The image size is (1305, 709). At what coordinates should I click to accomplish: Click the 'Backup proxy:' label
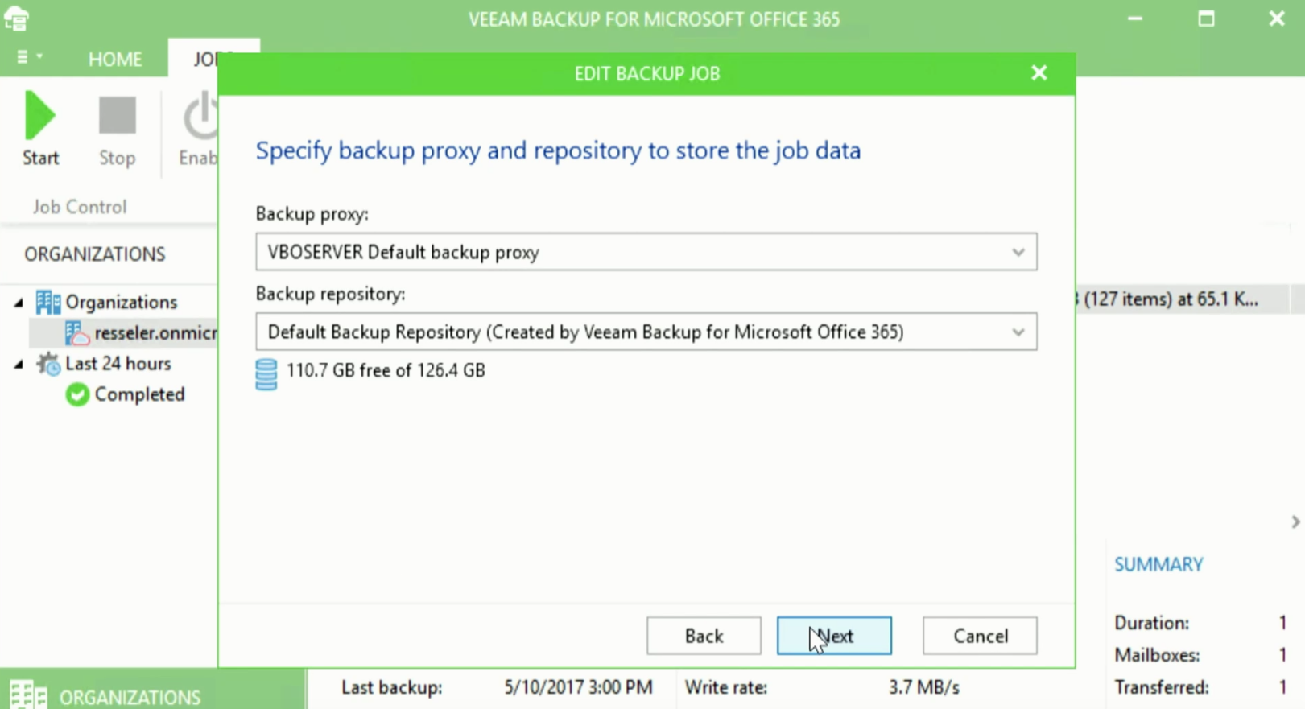coord(312,214)
